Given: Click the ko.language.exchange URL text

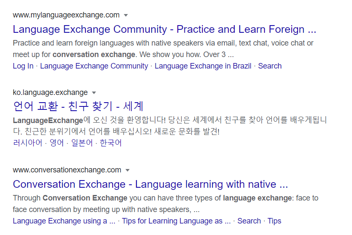Looking at the screenshot, I should [50, 92].
